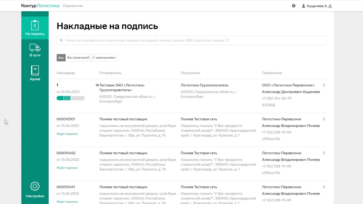Open user menu Кущеняев А. Д.

[319, 6]
